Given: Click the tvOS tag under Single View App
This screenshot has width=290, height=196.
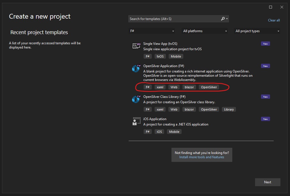Looking at the screenshot, I should 160,56.
